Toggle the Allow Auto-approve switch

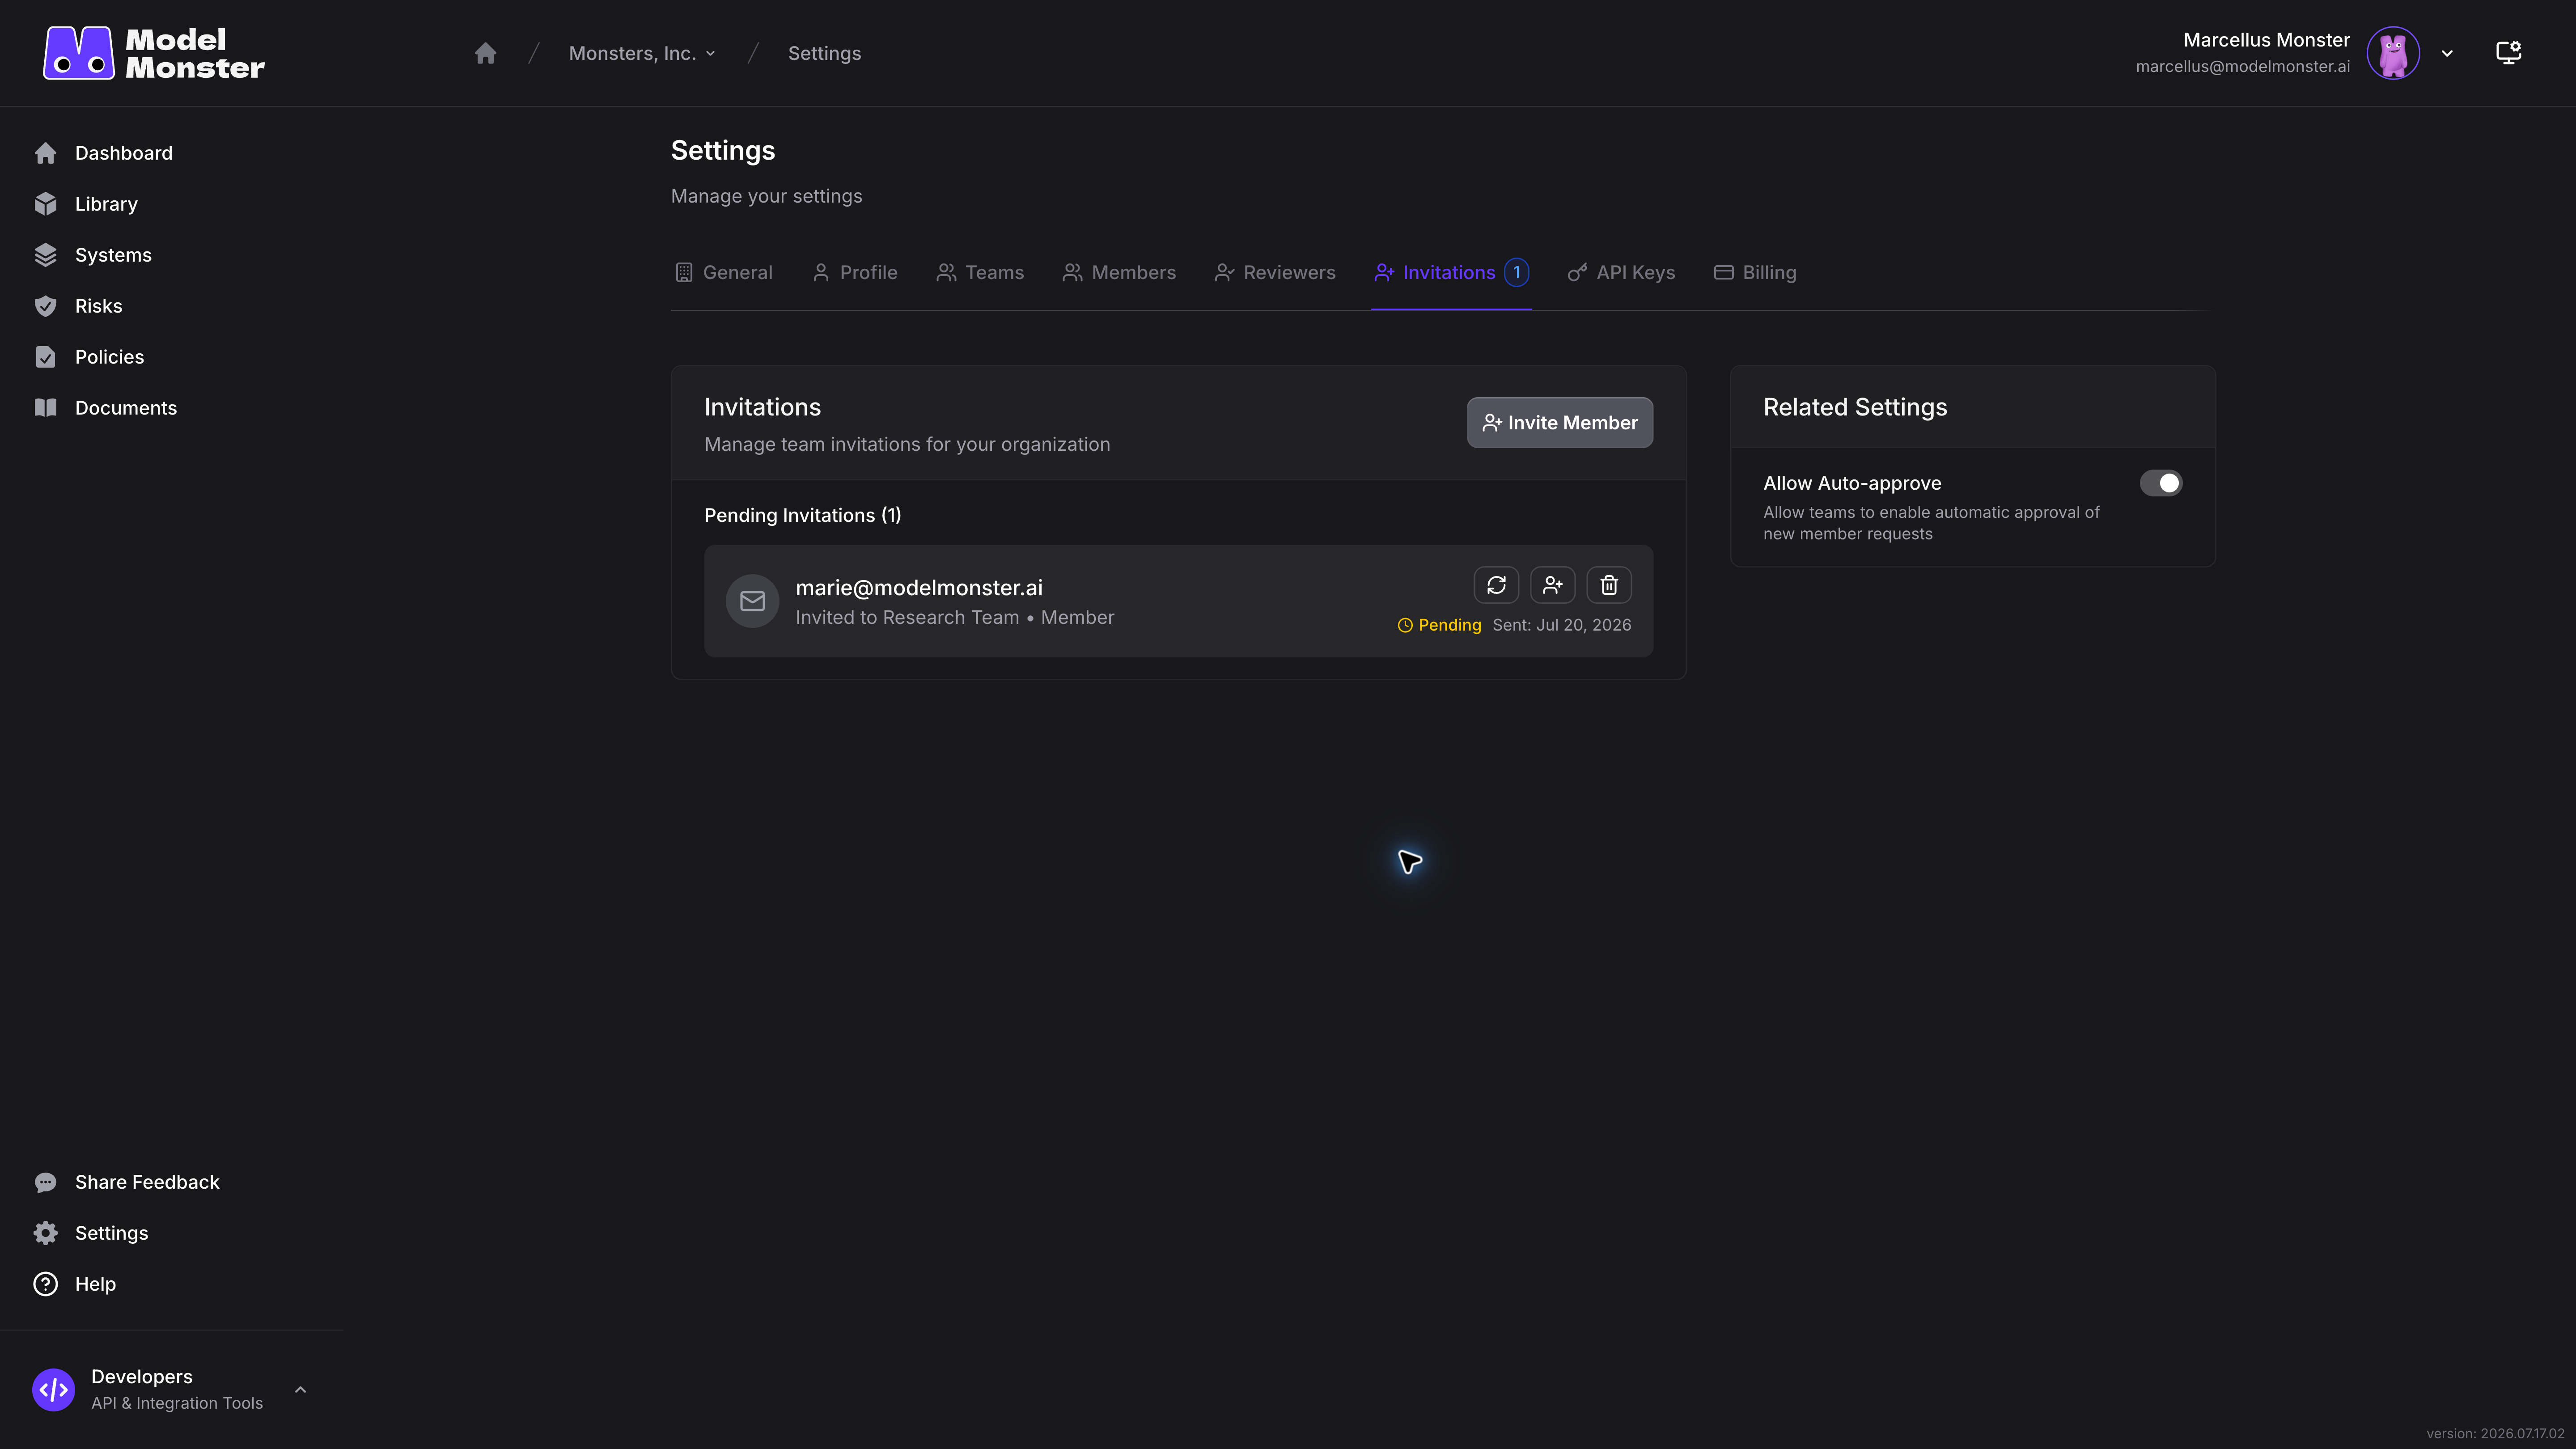[2160, 483]
